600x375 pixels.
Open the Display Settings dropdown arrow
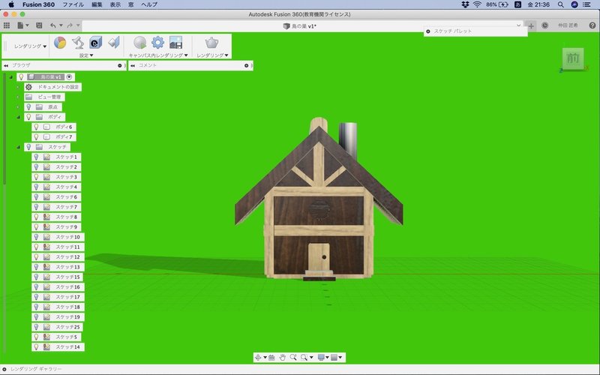[x=327, y=358]
